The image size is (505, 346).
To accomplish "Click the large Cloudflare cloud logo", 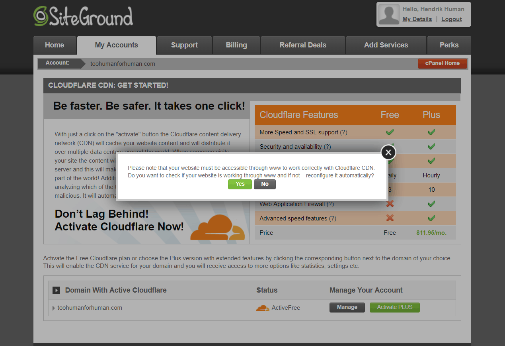I will point(217,227).
